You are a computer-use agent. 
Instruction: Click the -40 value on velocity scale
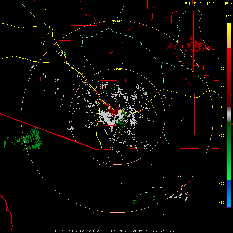click(221, 155)
